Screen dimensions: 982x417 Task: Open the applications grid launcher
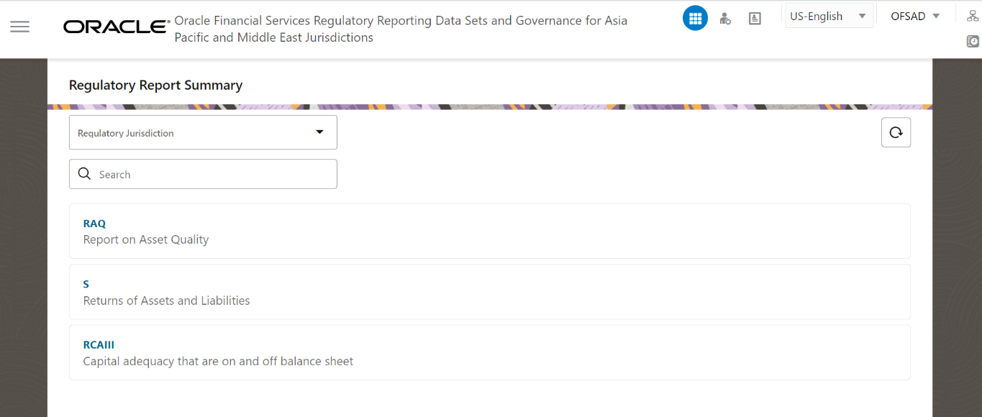coord(695,18)
